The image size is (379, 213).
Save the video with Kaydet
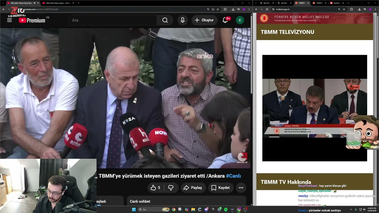(x=221, y=188)
